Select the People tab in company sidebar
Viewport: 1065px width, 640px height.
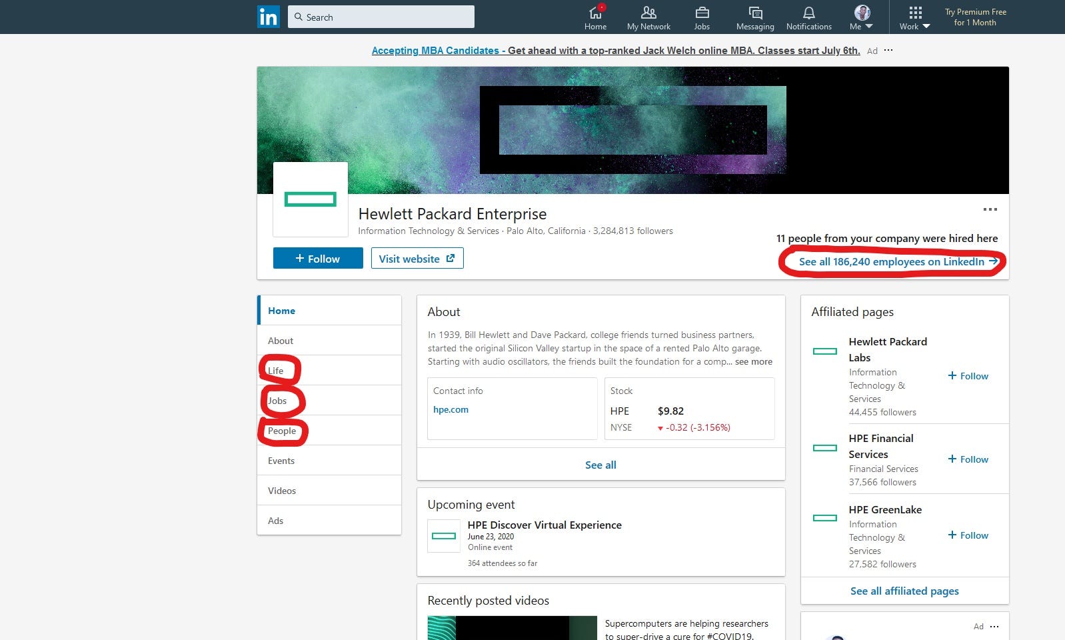[329, 431]
